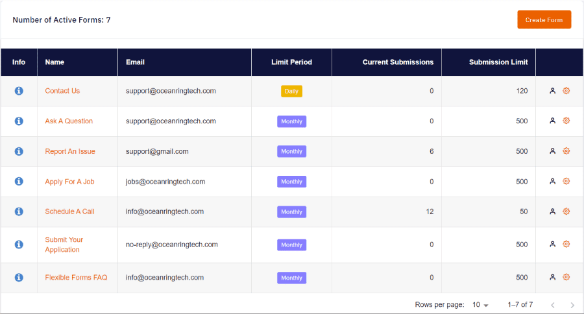
Task: Click the Daily badge for Contact Us
Action: (x=291, y=91)
